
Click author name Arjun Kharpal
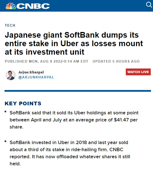(31, 72)
